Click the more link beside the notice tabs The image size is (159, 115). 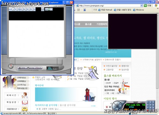93,106
